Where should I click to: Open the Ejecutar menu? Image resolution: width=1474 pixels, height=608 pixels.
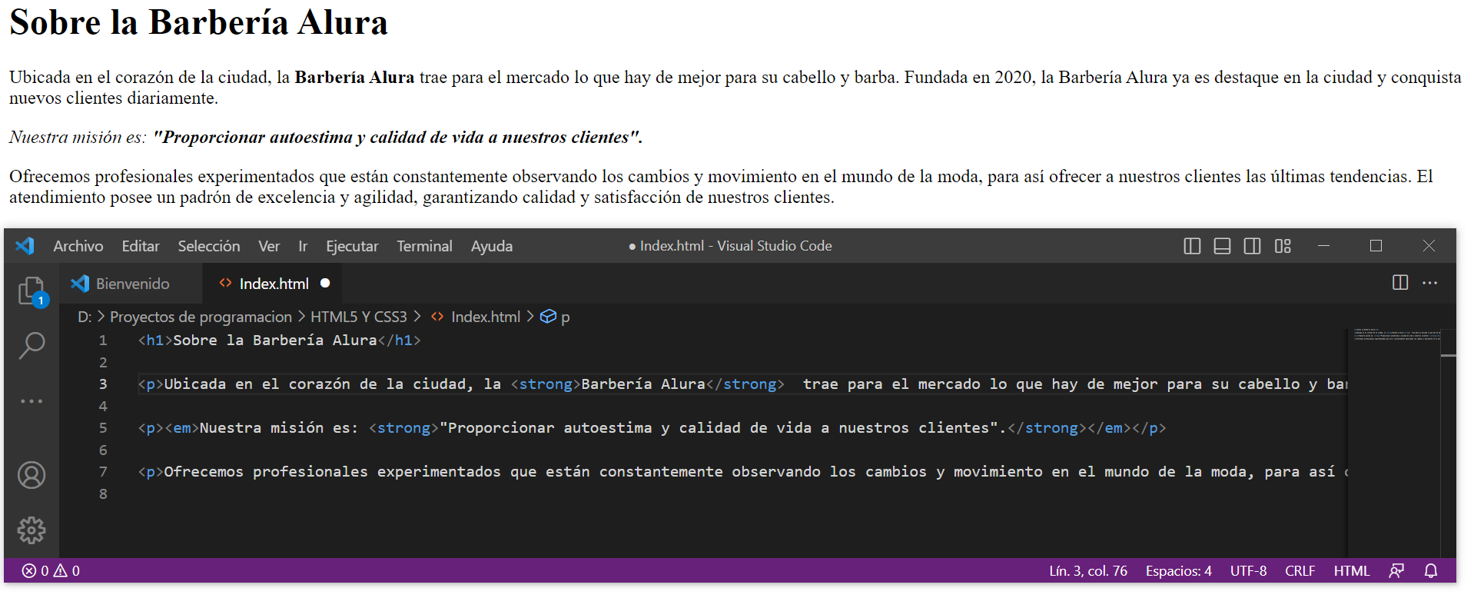click(352, 246)
